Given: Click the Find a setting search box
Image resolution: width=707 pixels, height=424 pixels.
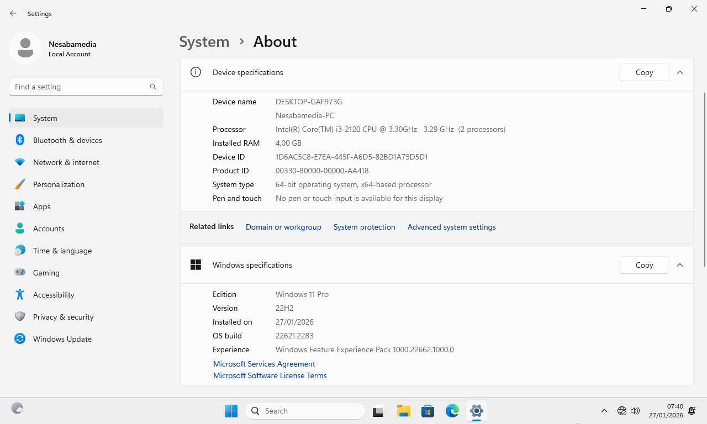Looking at the screenshot, I should [x=77, y=87].
